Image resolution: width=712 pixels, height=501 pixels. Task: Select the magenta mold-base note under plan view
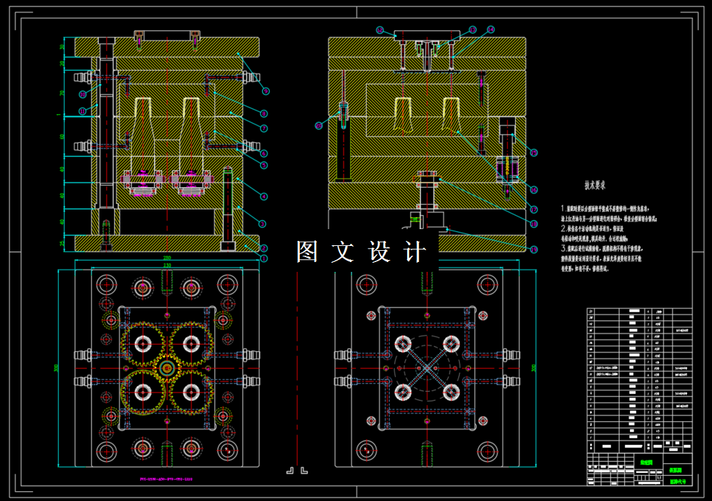coord(166,479)
